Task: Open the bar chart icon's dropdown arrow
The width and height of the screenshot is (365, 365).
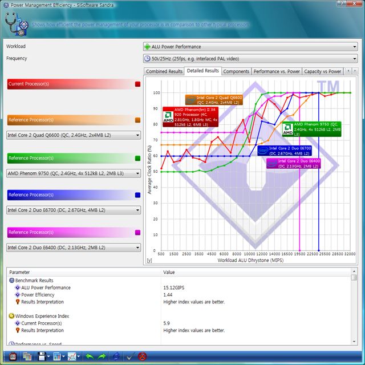Action: 63,356
